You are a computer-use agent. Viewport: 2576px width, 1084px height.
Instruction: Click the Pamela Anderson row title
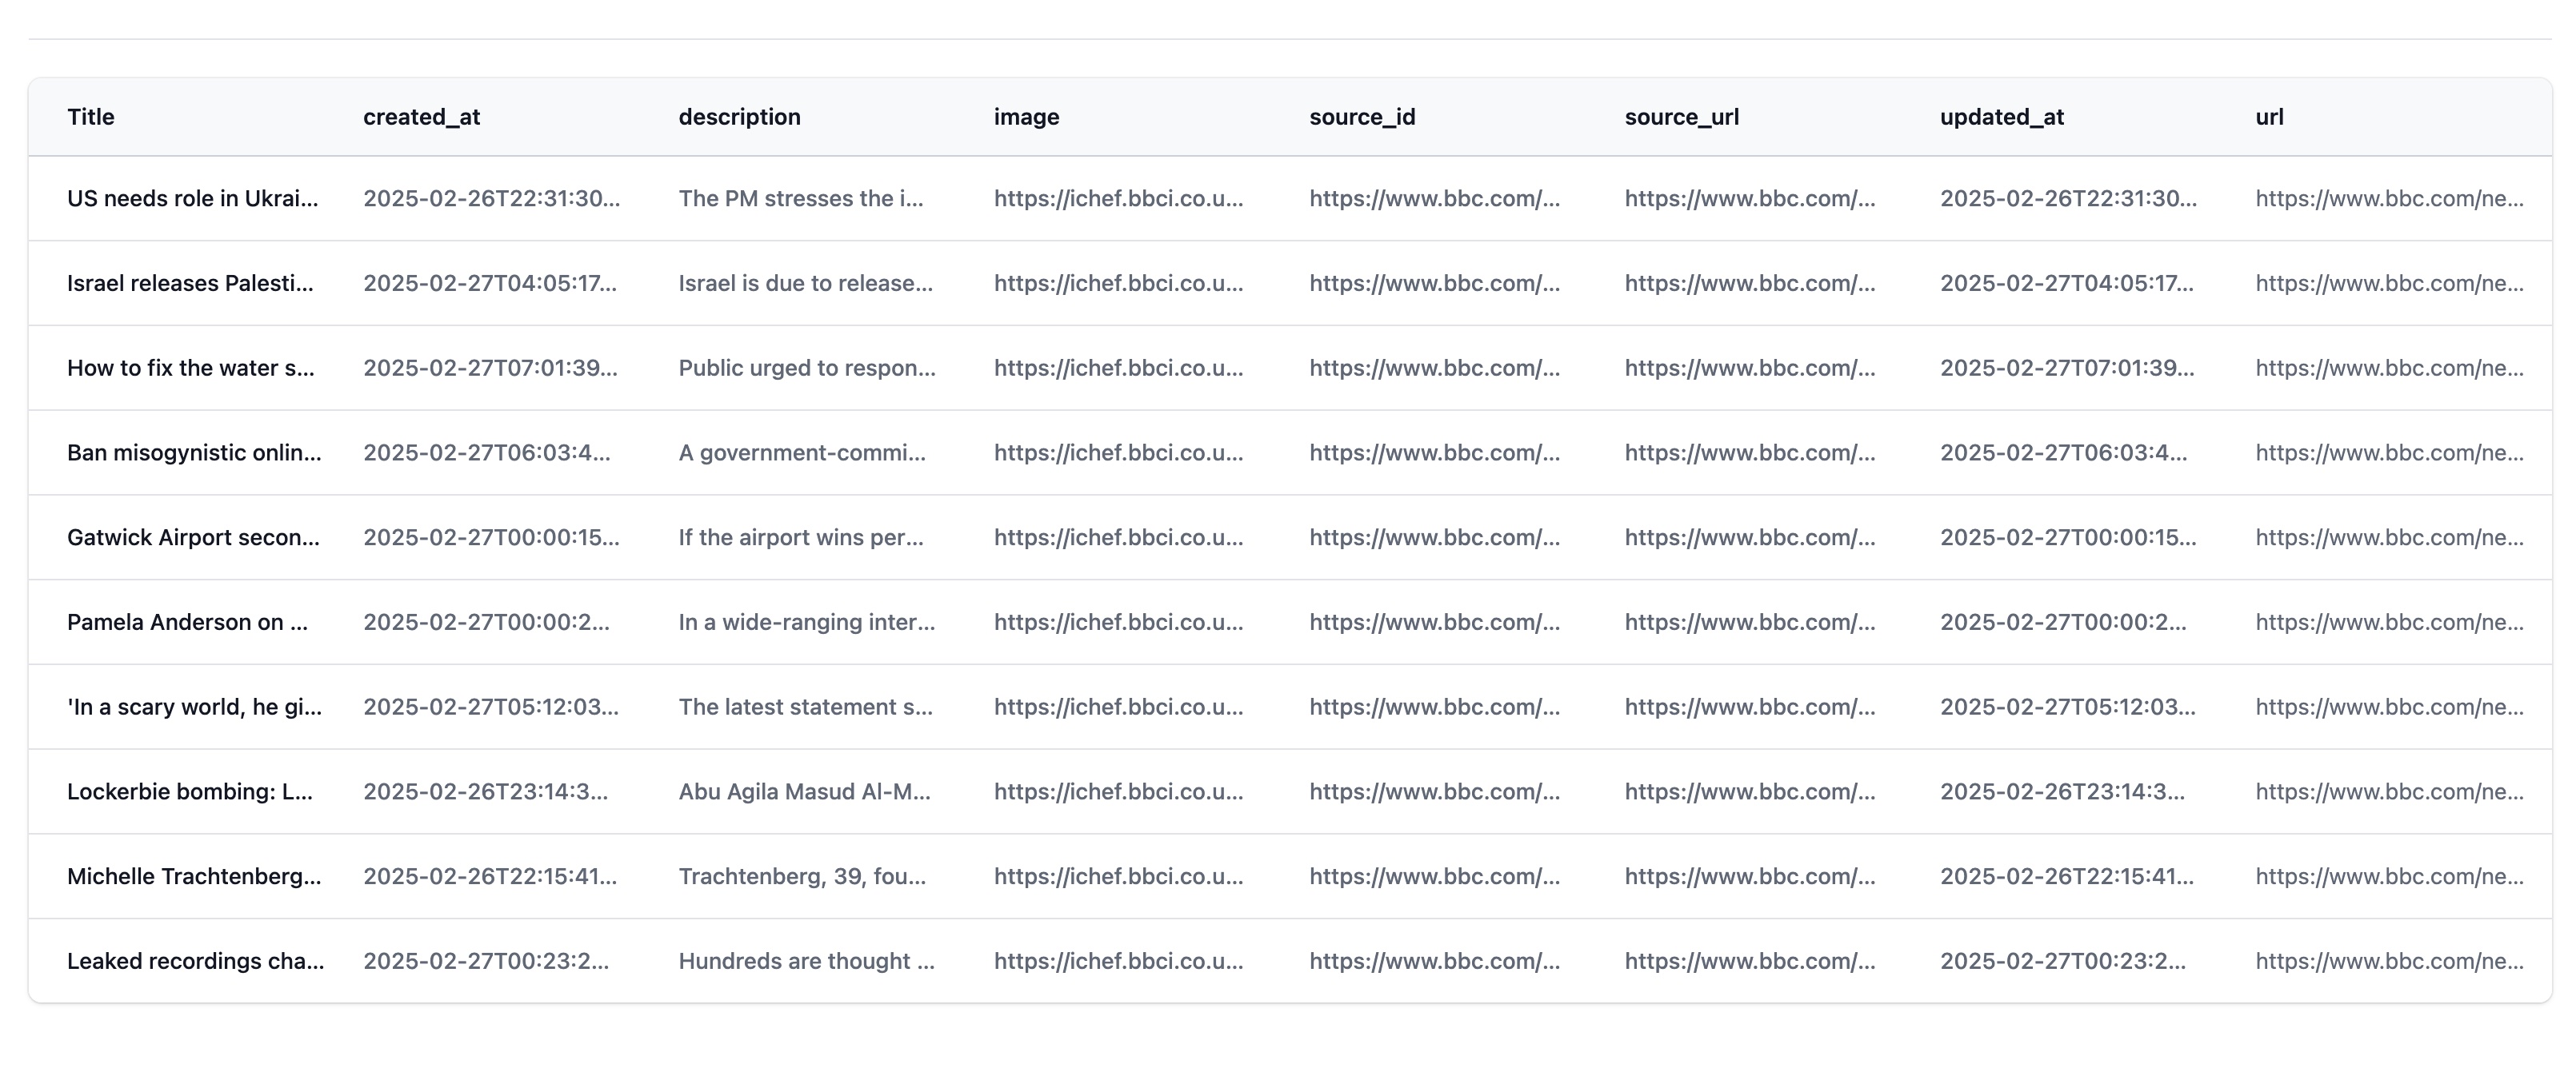(x=187, y=623)
